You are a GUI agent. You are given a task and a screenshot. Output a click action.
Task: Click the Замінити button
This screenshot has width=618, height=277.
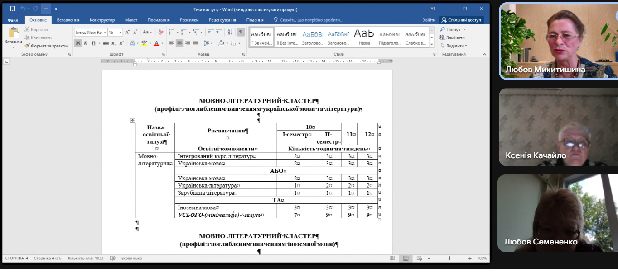[x=452, y=38]
